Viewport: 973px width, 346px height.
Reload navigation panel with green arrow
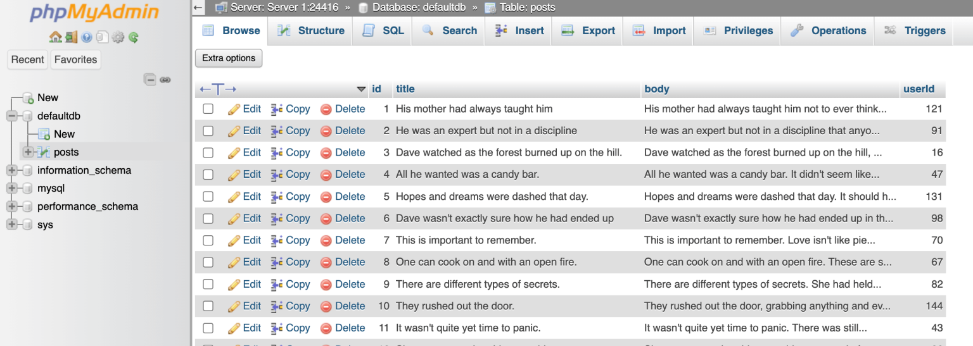[134, 37]
